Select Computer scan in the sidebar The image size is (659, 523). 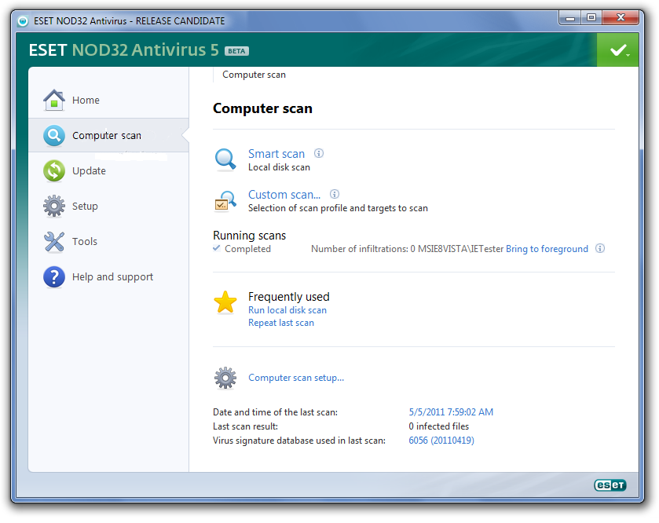click(x=107, y=136)
